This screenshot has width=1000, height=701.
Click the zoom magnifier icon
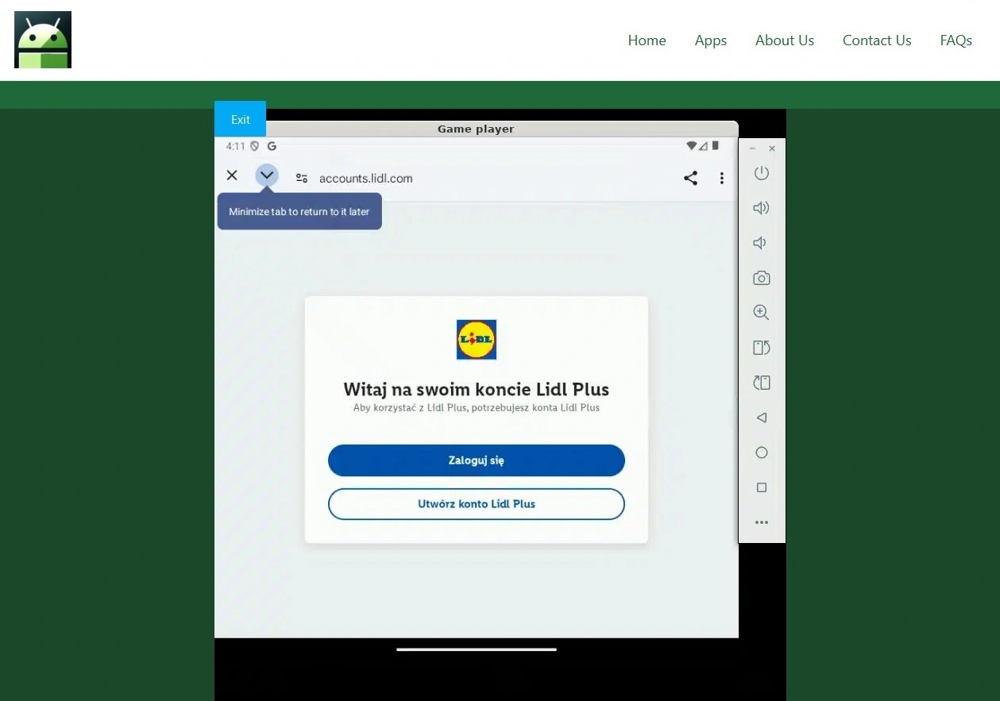pos(761,312)
